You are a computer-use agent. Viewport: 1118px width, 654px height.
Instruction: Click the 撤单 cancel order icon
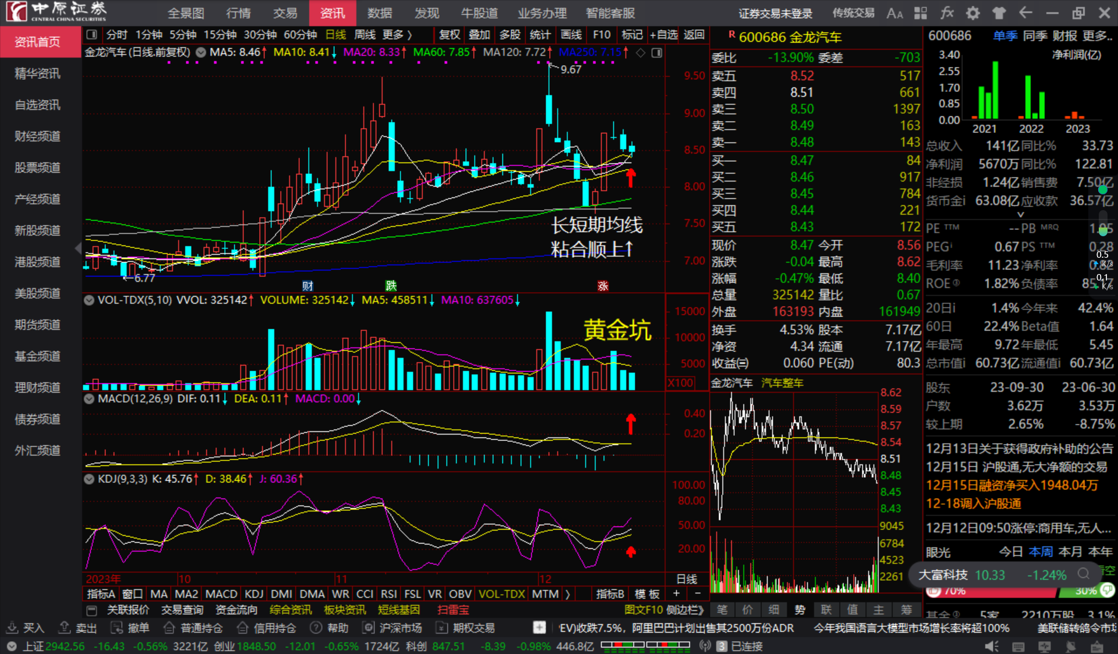(x=117, y=628)
